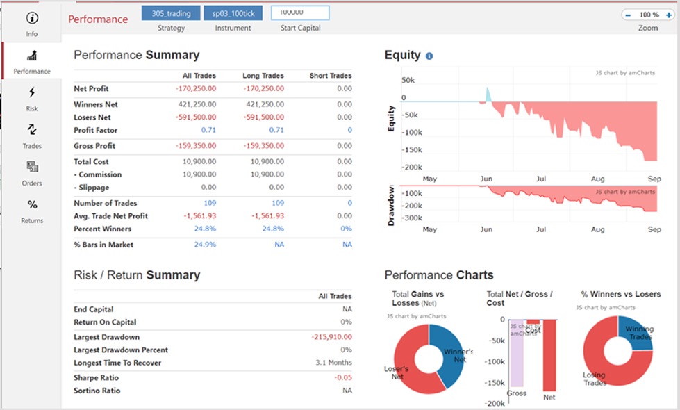
Task: Click the Losers Net row label
Action: (92, 117)
